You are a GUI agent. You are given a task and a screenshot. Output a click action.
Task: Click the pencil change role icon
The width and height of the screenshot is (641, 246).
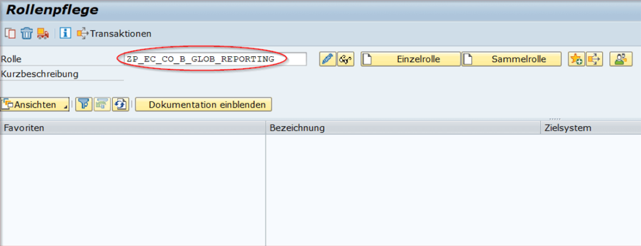coord(327,59)
